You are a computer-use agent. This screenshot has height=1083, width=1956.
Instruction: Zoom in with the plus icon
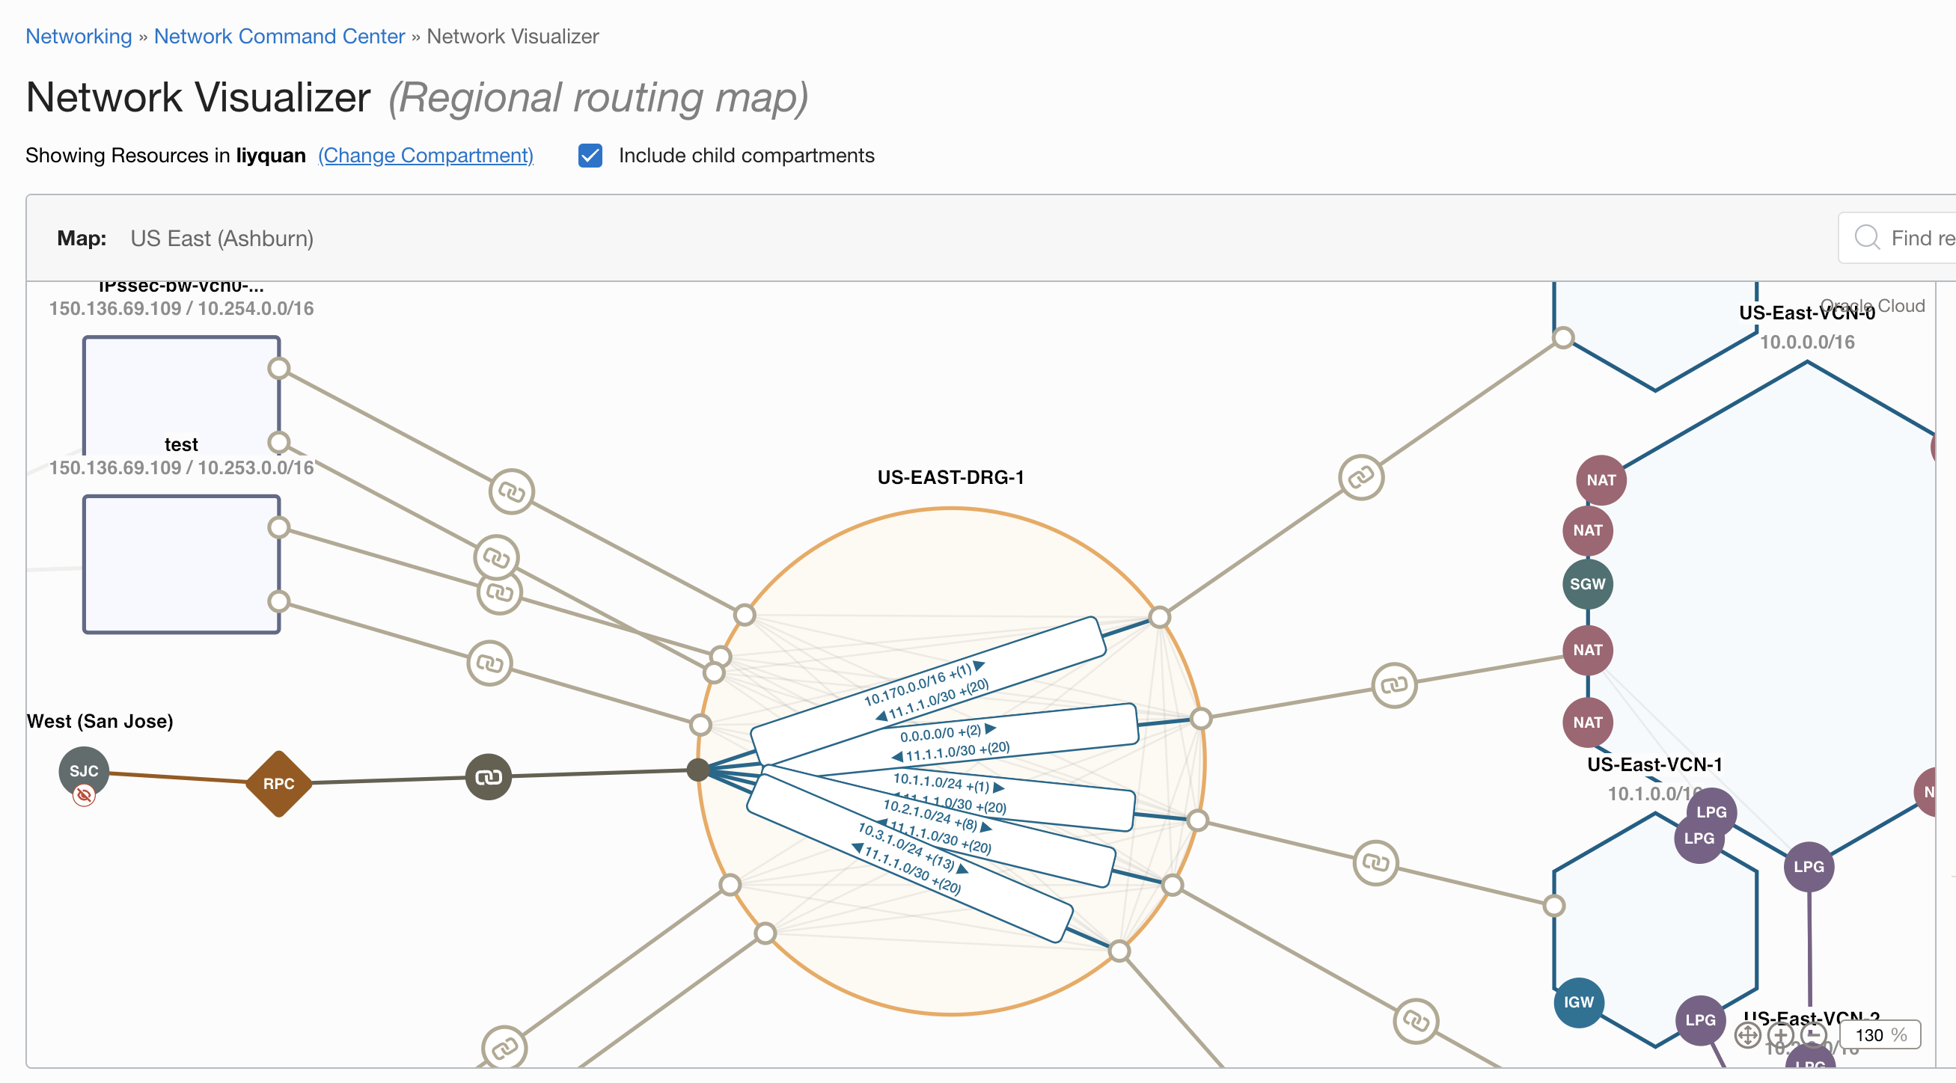click(1781, 1037)
